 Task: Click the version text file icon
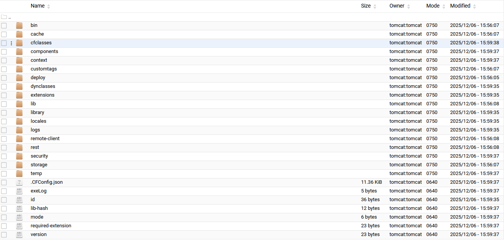(19, 234)
